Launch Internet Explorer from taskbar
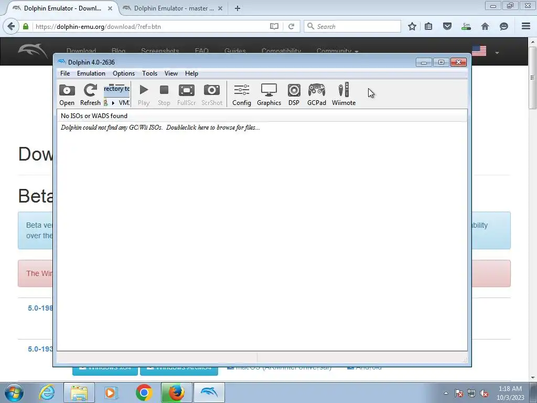Screen dimensions: 537x403 [x=47, y=393]
